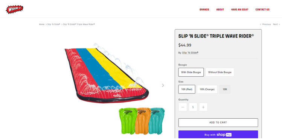Image resolution: width=282 pixels, height=139 pixels.
Task: Decrease quantity with minus icon
Action: (x=183, y=107)
